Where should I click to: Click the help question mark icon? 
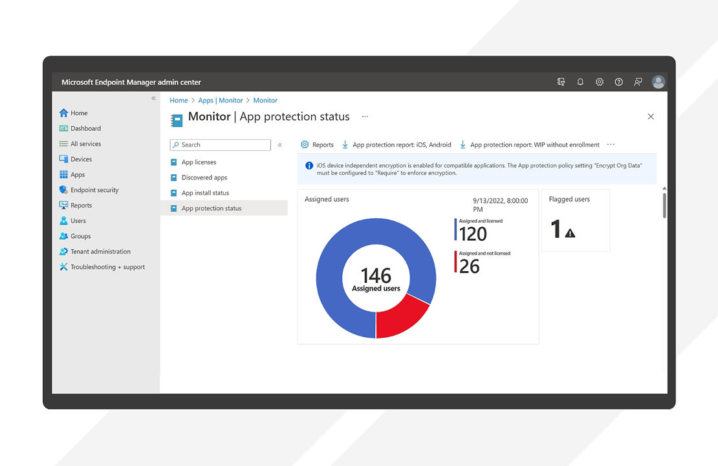[x=618, y=82]
